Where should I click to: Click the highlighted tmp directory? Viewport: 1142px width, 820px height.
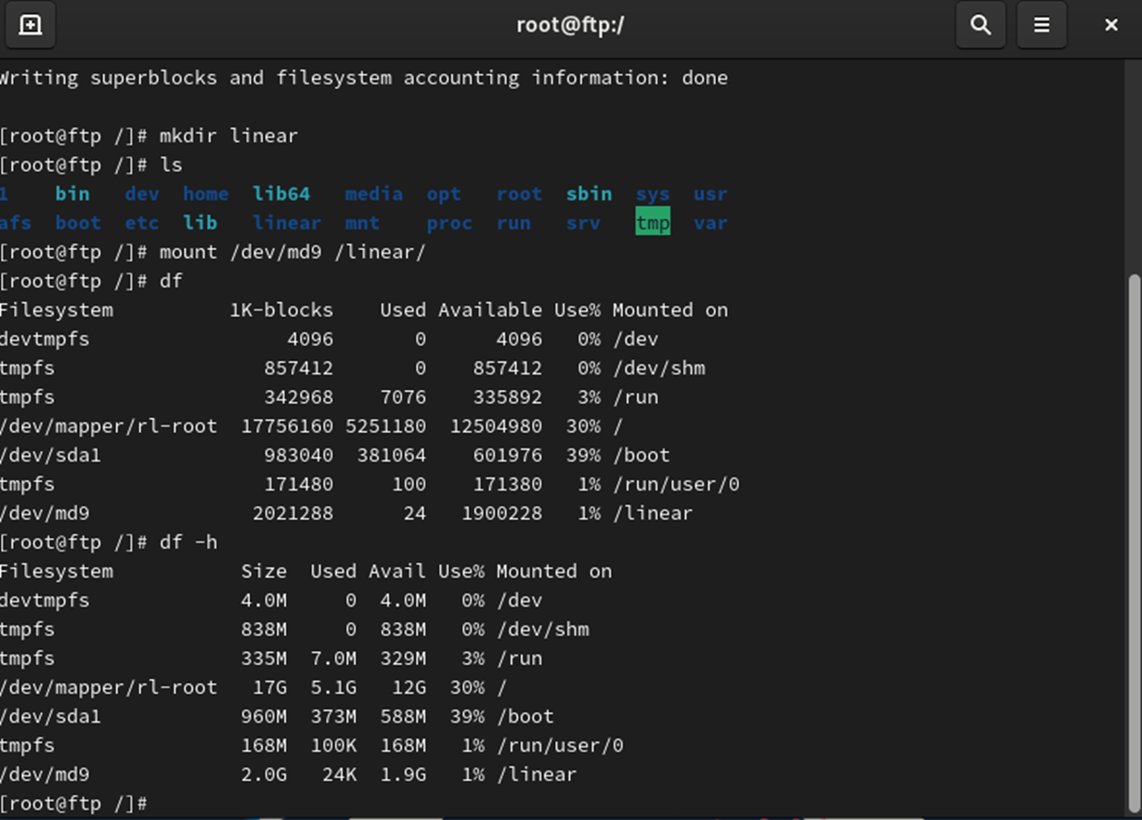653,223
